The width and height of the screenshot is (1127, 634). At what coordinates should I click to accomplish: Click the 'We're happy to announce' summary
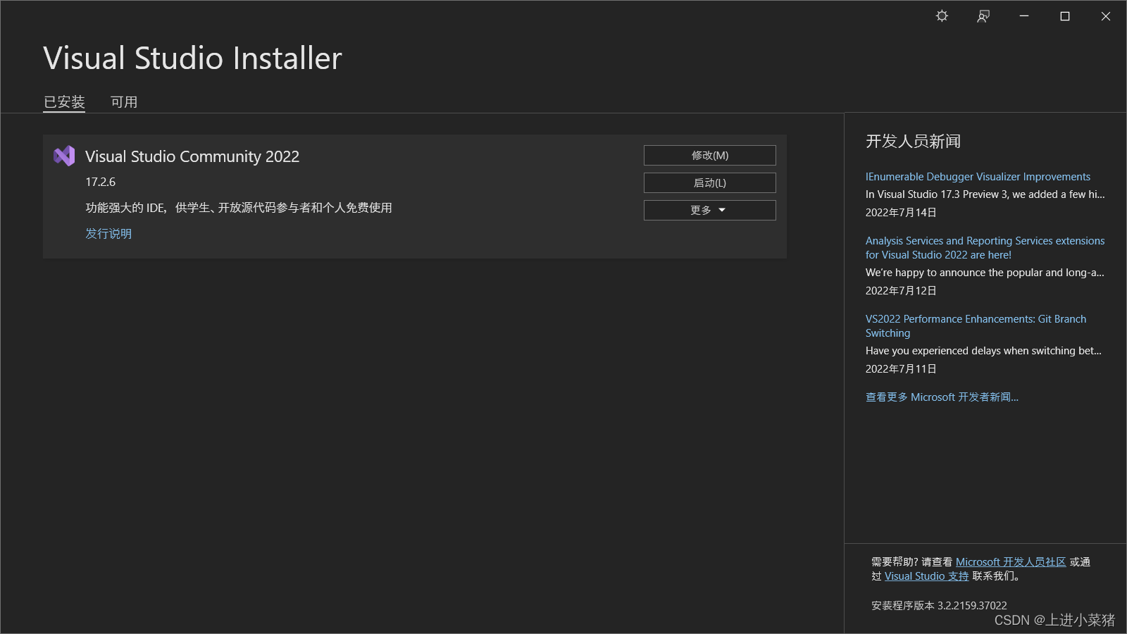(x=985, y=273)
